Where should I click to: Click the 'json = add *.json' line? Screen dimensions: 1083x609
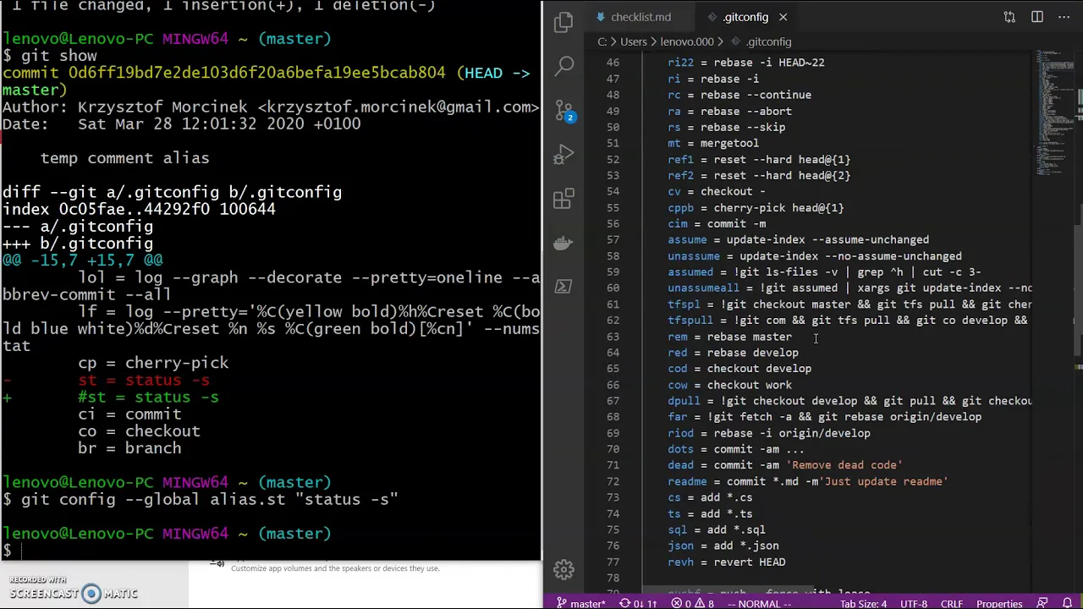tap(723, 546)
